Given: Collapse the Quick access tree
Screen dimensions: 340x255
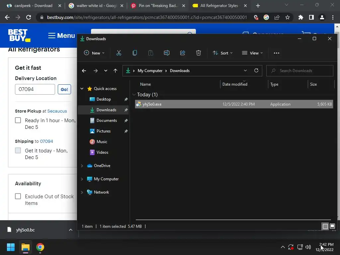Looking at the screenshot, I should point(82,88).
